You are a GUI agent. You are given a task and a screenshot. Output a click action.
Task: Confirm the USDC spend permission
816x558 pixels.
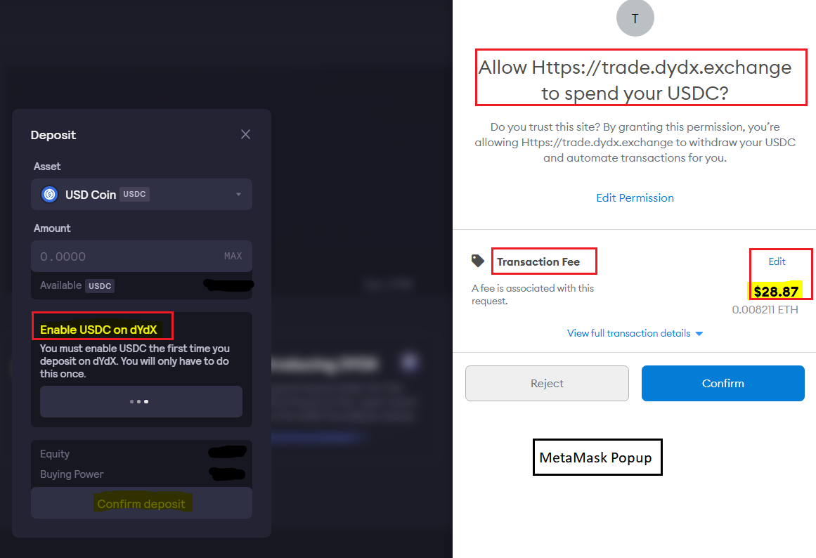723,383
